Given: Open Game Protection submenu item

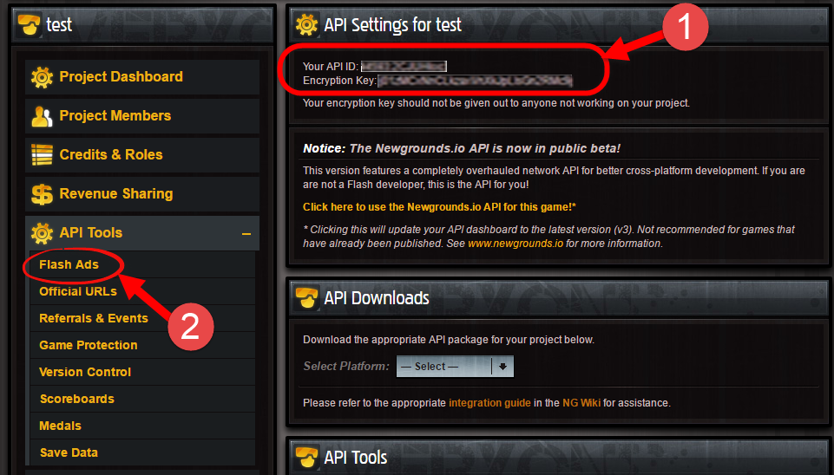Looking at the screenshot, I should click(x=142, y=345).
